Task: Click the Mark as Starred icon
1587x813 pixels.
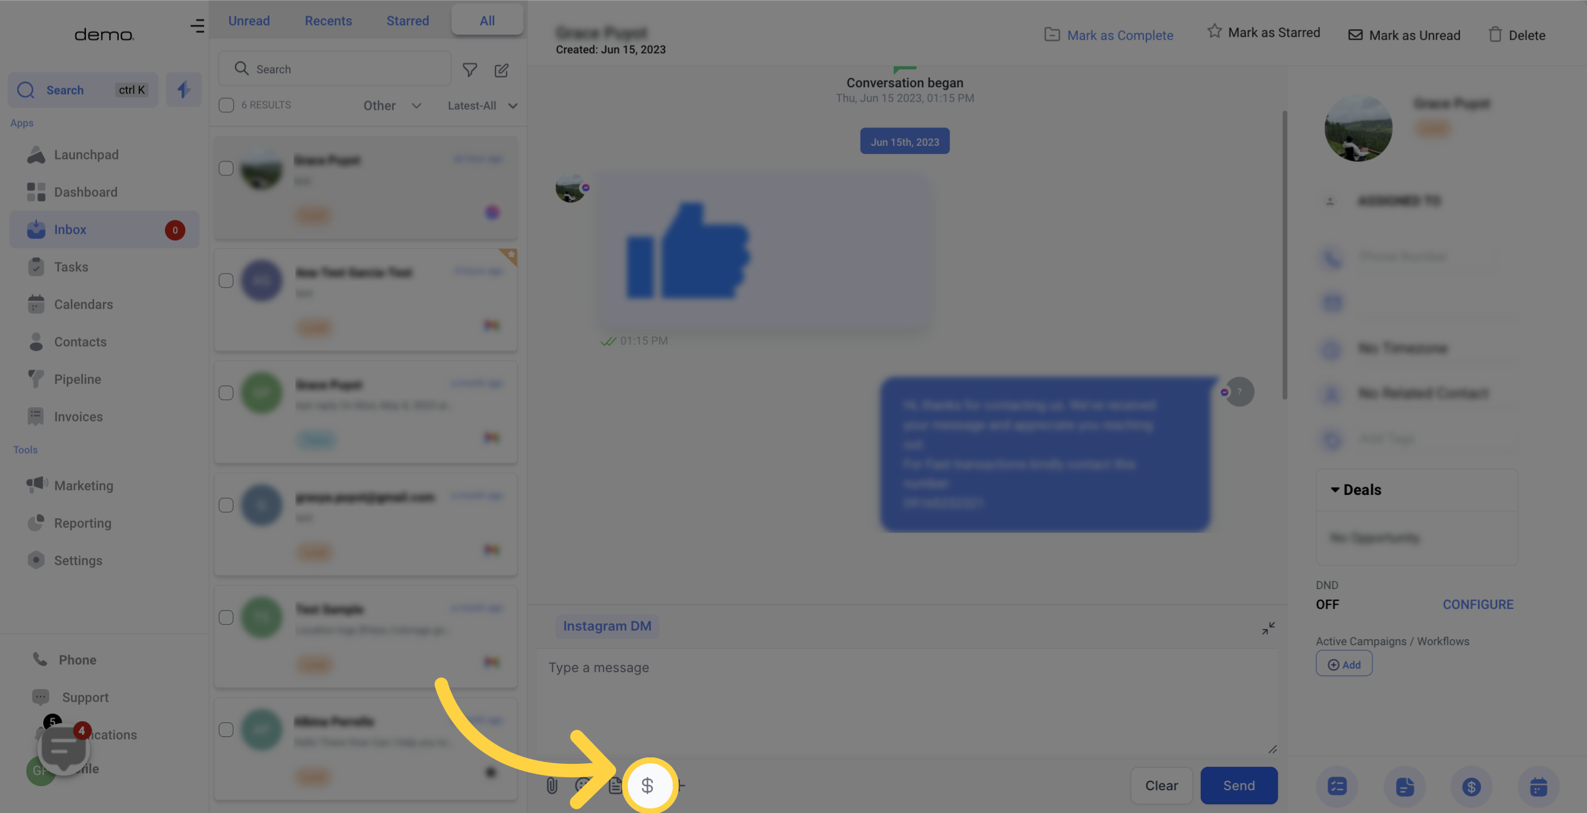Action: (x=1213, y=32)
